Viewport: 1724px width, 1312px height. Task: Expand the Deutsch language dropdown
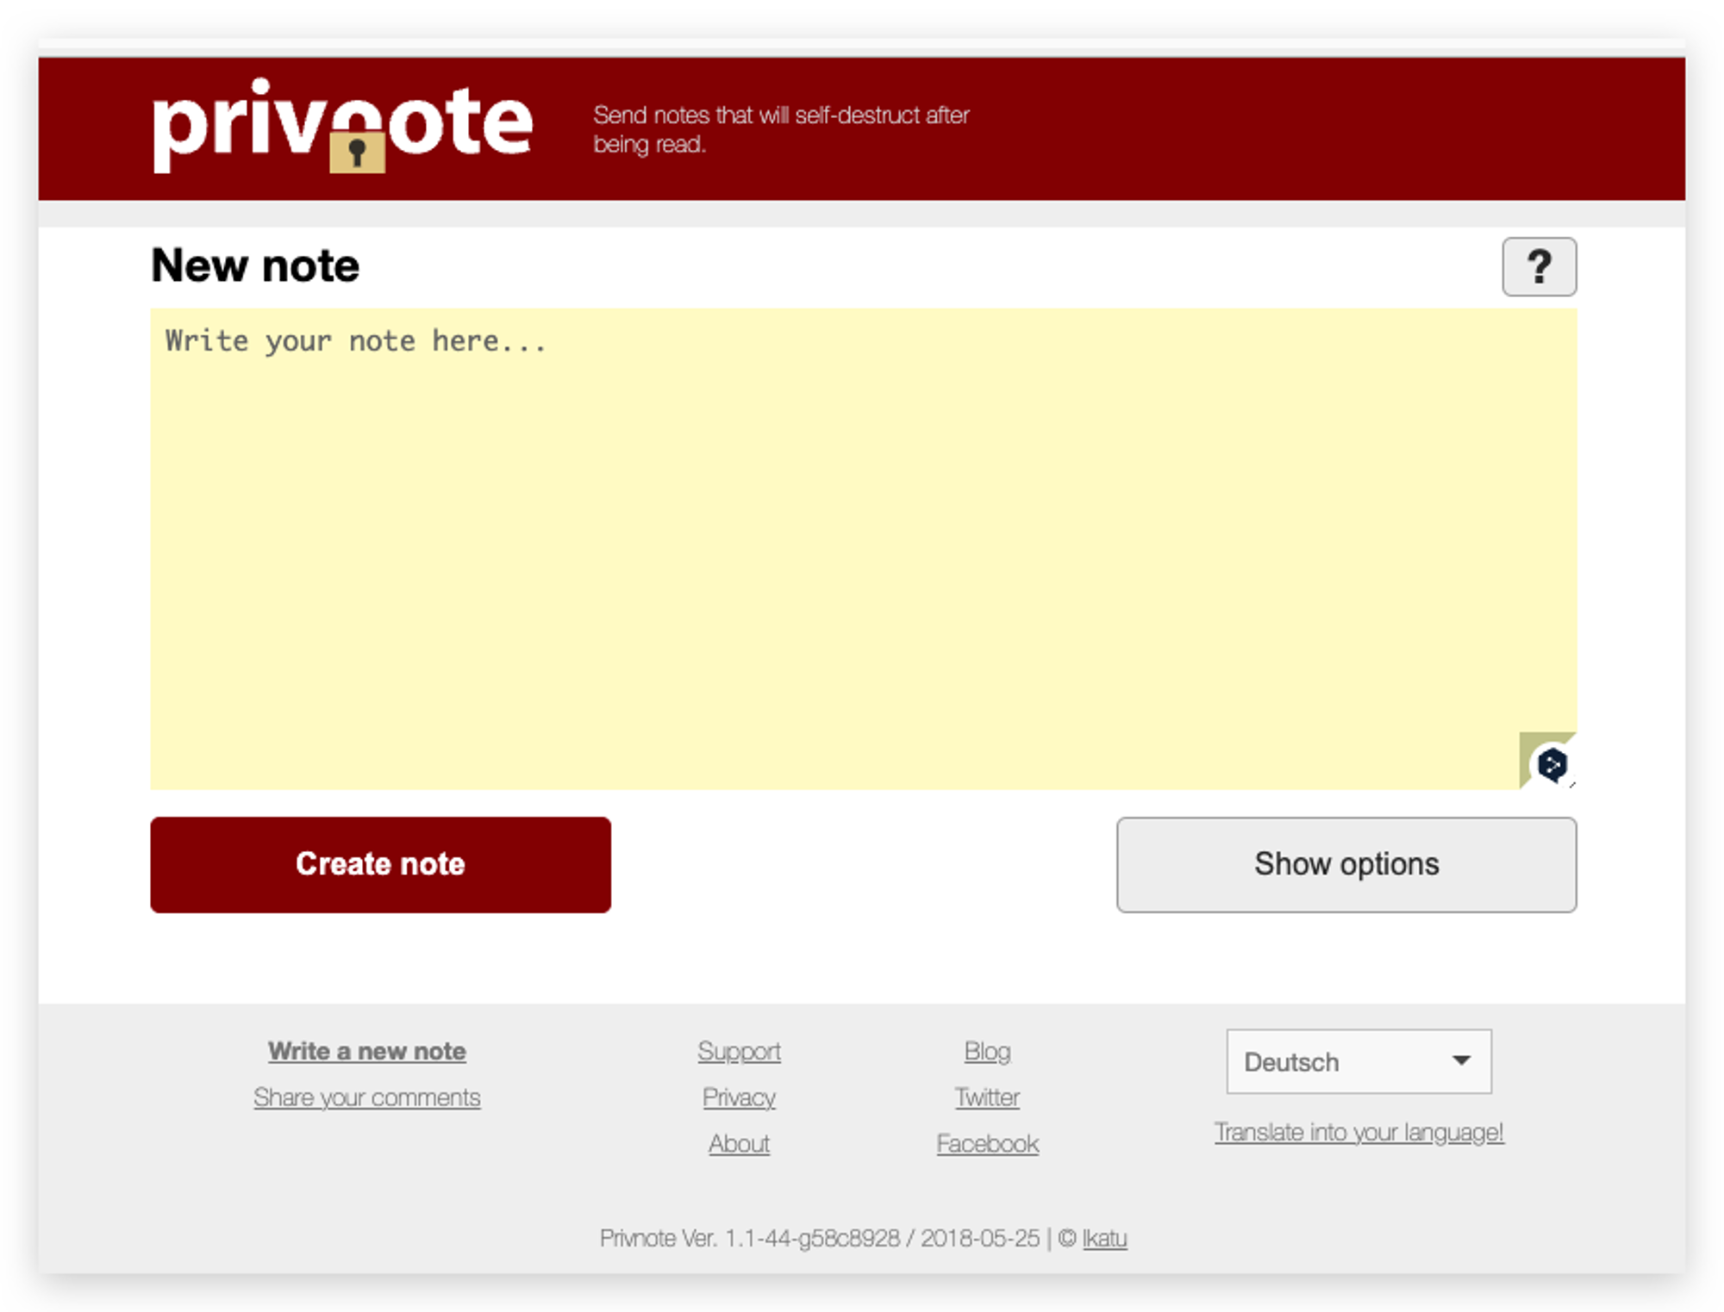[x=1359, y=1061]
